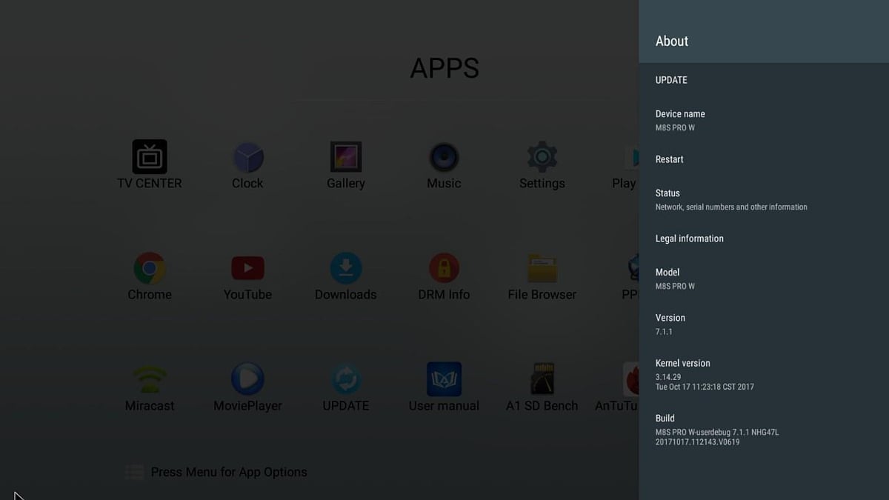
Task: Open the Gallery app
Action: pos(345,156)
